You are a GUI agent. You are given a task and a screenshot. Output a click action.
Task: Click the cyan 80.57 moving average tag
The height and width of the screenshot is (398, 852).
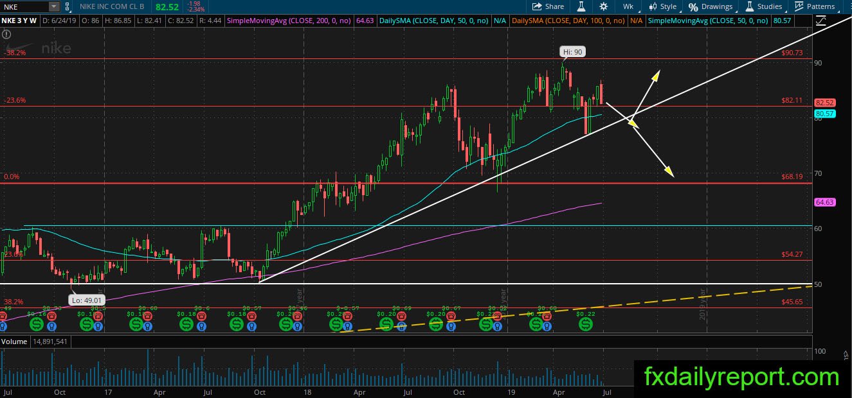point(824,114)
